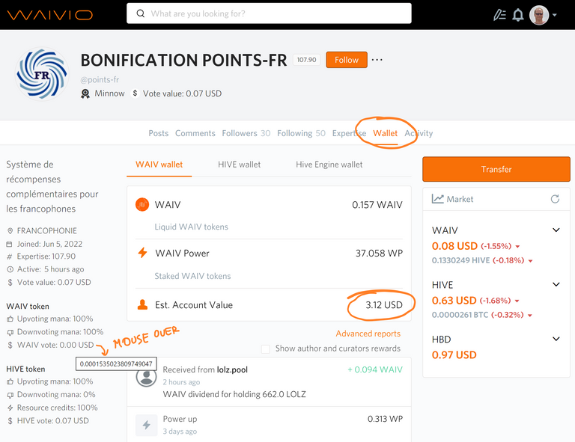Click the Market chart icon

[x=437, y=199]
